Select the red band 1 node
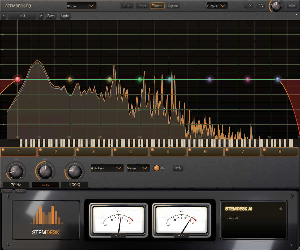The width and height of the screenshot is (300, 250). point(18,79)
